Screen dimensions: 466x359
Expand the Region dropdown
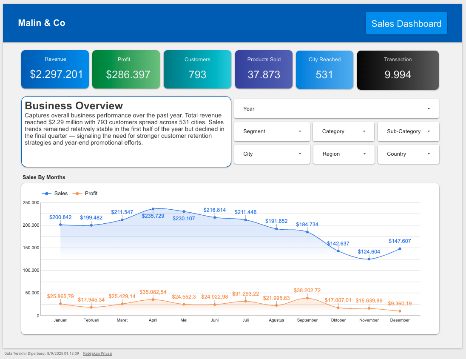(344, 154)
